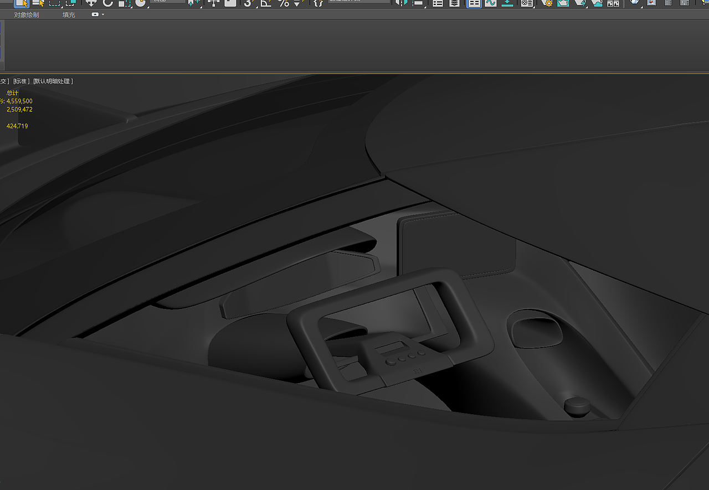Open Render Setup dialog
The image size is (709, 490).
547,2
